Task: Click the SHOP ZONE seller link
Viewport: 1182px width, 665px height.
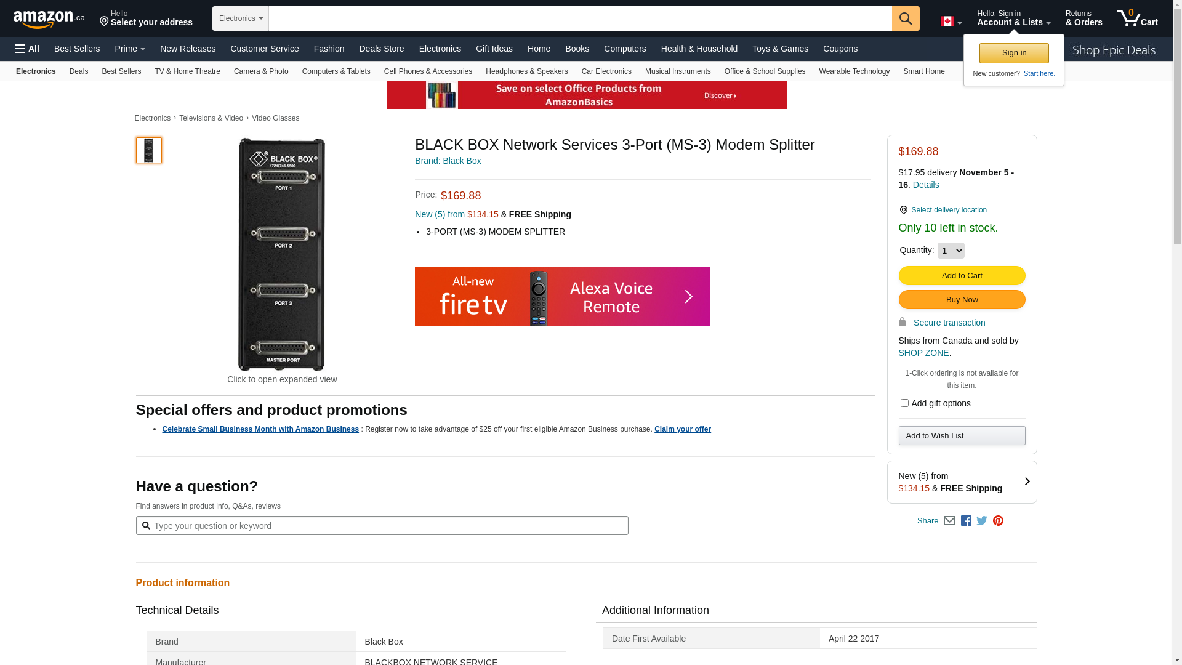Action: pyautogui.click(x=923, y=353)
